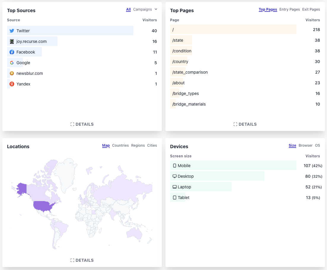The image size is (327, 270).
Task: Click the joy.recurse.com favicon
Action: tap(12, 41)
